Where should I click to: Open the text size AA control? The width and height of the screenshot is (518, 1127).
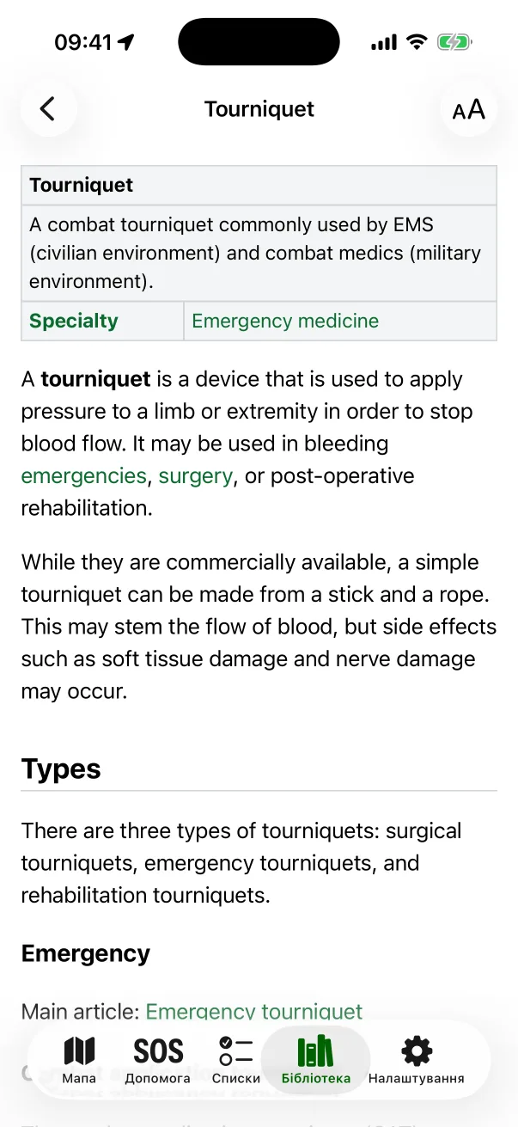[469, 109]
